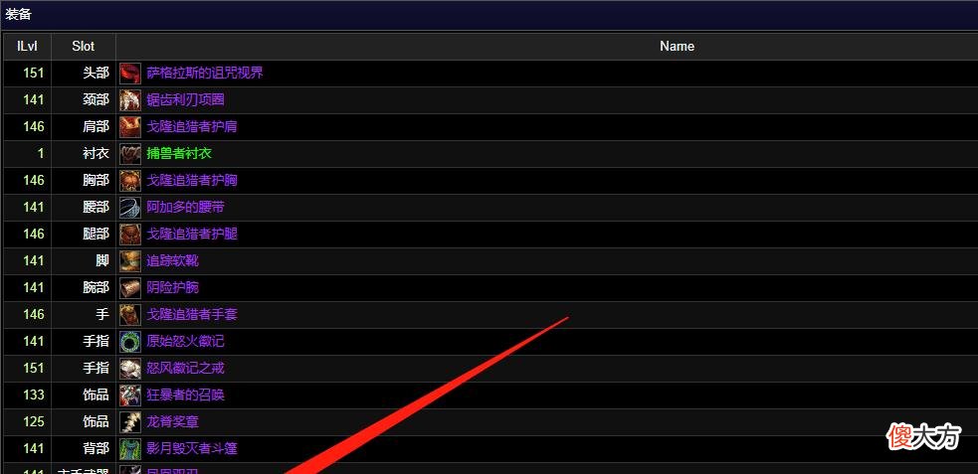Viewport: 978px width, 474px height.
Task: Click the 装备 panel title
Action: pyautogui.click(x=19, y=14)
